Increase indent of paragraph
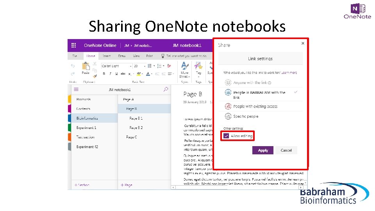375x211 pixels. 164,74
